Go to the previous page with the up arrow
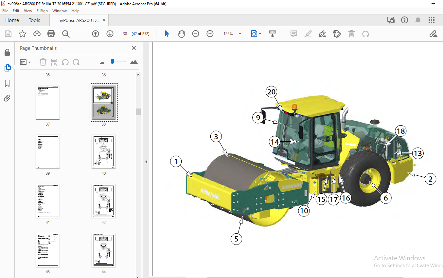The height and width of the screenshot is (278, 443). pyautogui.click(x=96, y=34)
